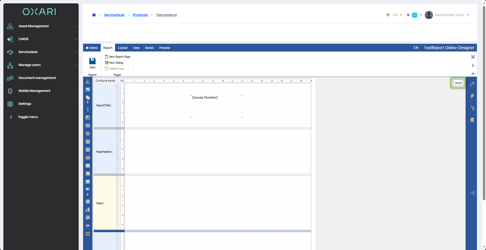Switch to the Layout tab
486x250 pixels.
pyautogui.click(x=123, y=48)
